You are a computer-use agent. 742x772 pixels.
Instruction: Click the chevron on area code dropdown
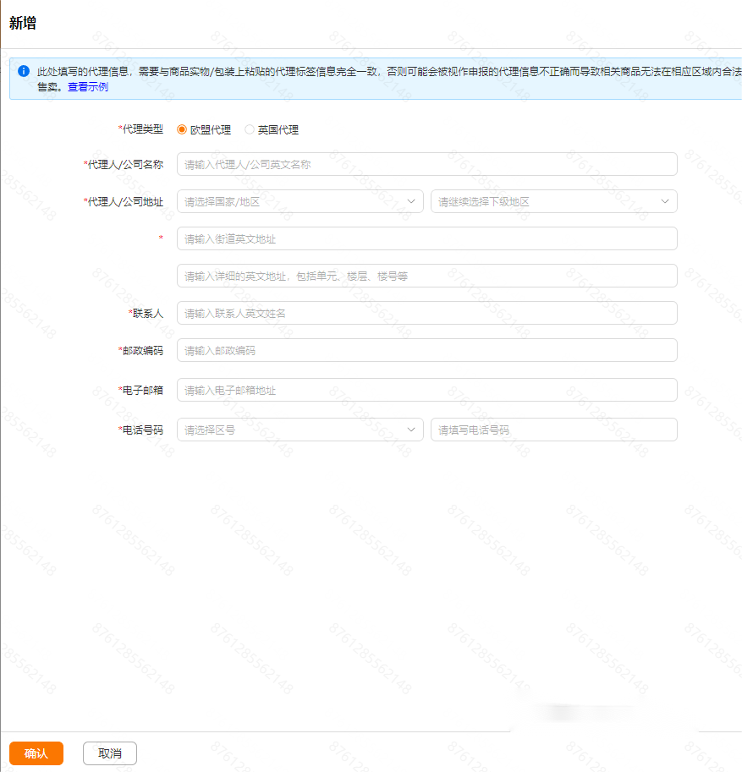point(412,430)
